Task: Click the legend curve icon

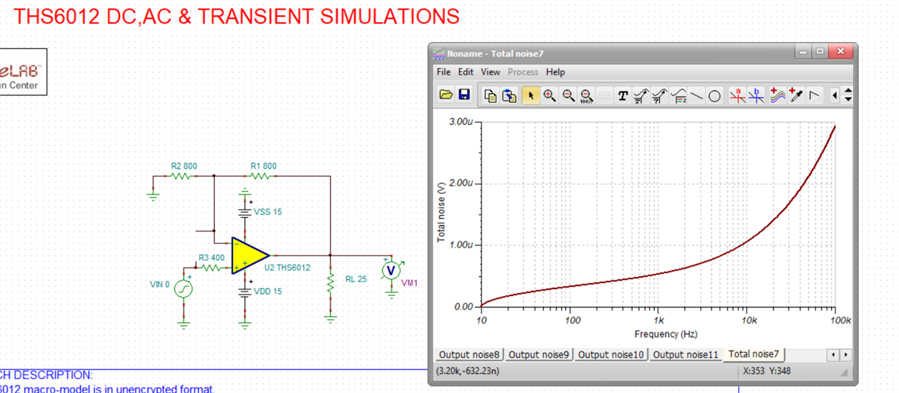Action: point(678,96)
